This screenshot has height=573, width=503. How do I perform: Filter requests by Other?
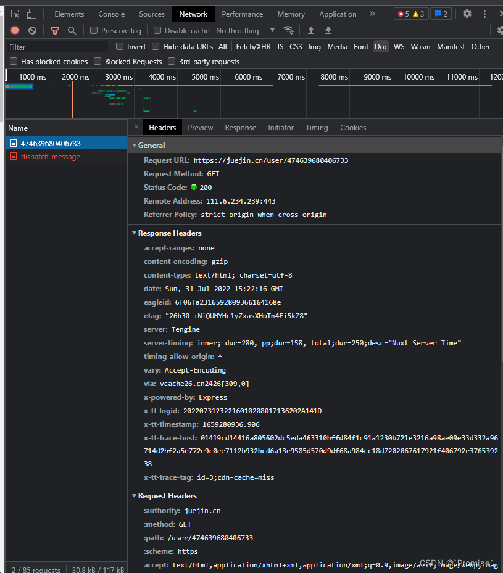pyautogui.click(x=480, y=47)
